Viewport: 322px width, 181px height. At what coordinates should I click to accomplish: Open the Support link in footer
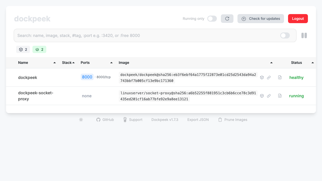coord(133,120)
